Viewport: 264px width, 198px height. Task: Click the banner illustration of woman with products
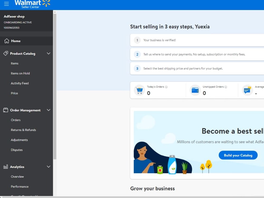point(163,157)
